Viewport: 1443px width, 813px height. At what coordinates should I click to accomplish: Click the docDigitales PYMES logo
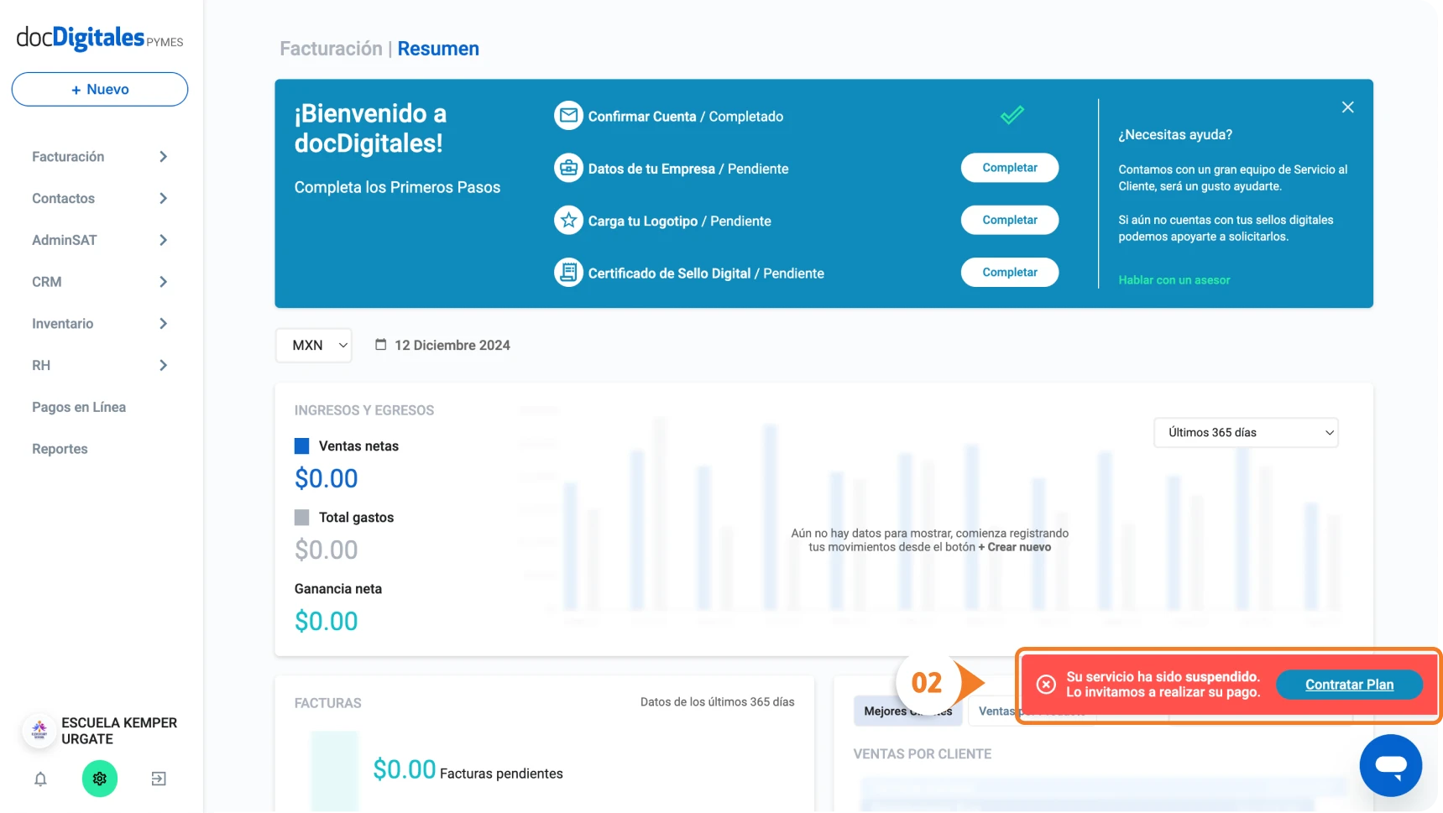tap(100, 38)
